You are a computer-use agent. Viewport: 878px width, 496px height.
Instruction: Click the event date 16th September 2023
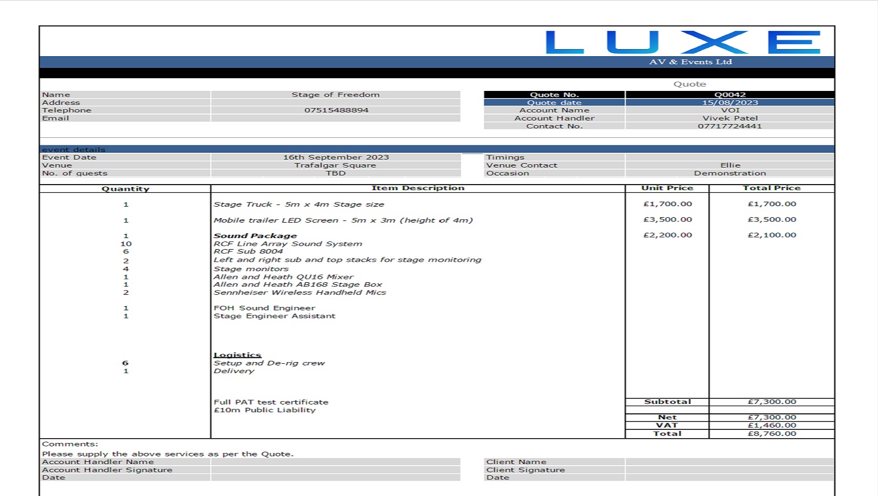[336, 157]
